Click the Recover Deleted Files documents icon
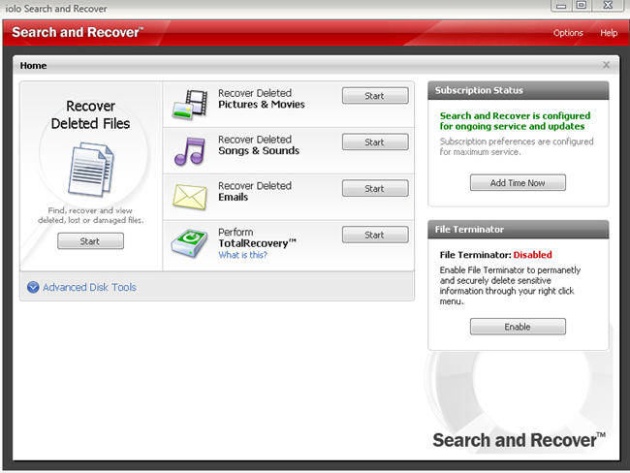 pyautogui.click(x=91, y=170)
